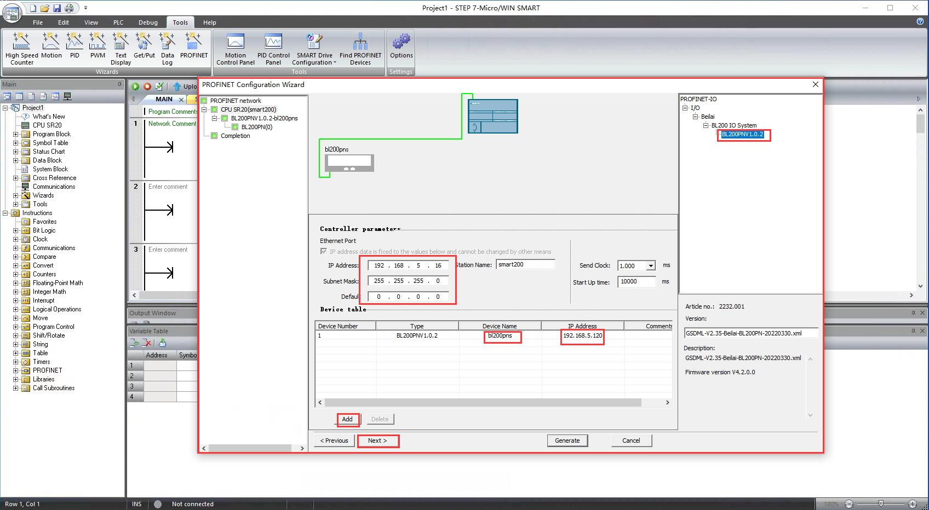Screen dimensions: 929x510
Task: Click the New project icon in quick access toolbar
Action: (33, 8)
